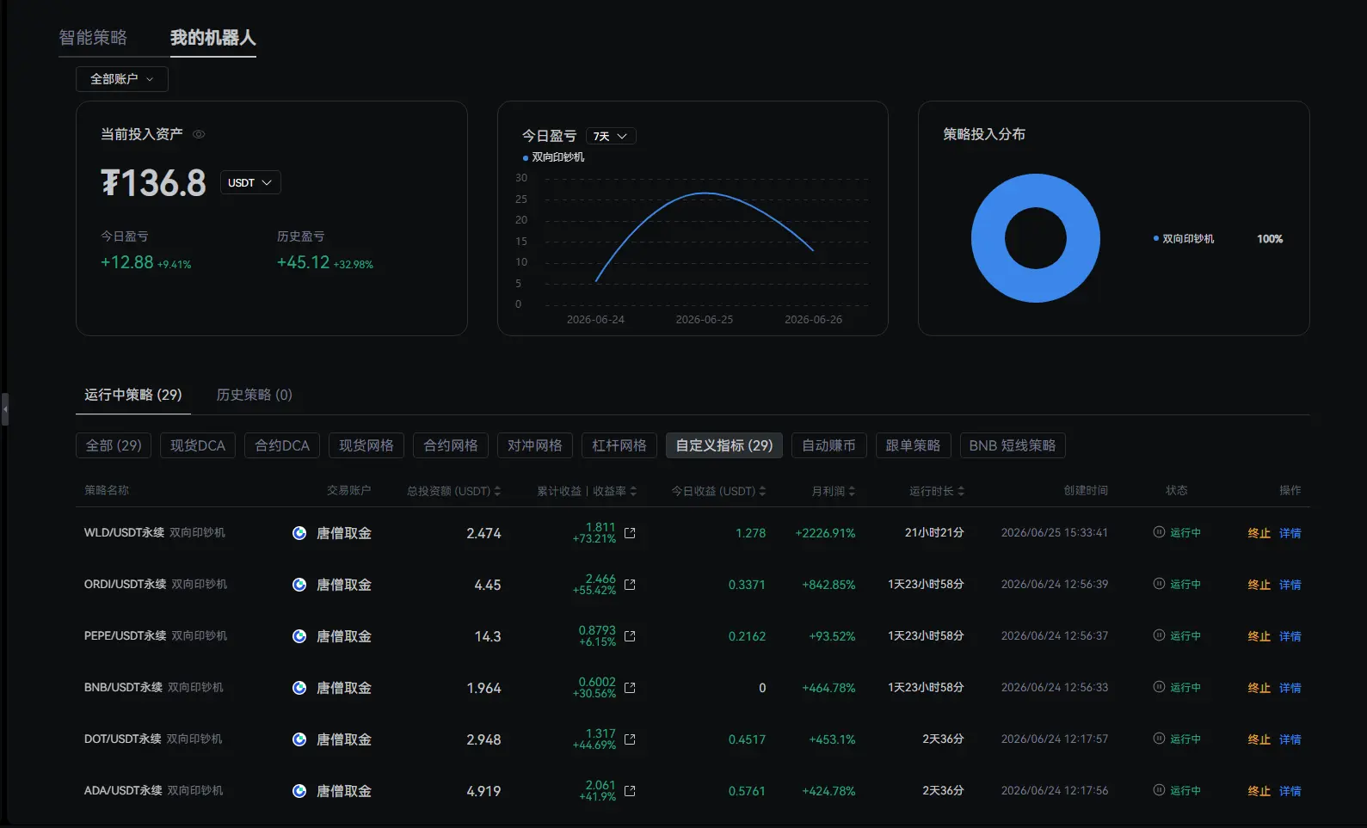Viewport: 1367px width, 828px height.
Task: Open share icon for BNB/USDT profit
Action: [630, 688]
